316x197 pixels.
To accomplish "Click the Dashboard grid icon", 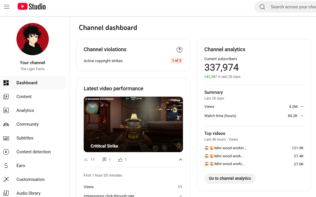I will (x=6, y=83).
